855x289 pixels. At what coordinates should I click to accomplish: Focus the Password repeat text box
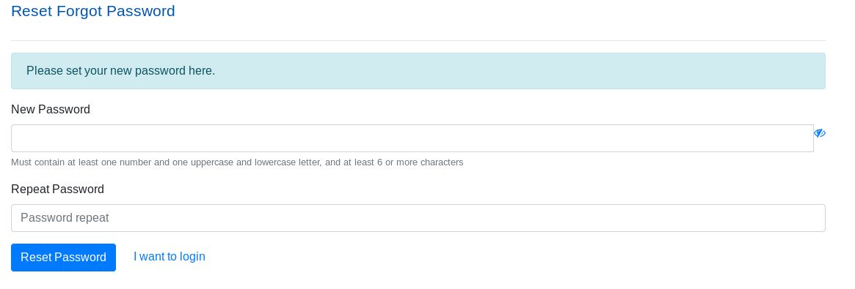pos(418,218)
